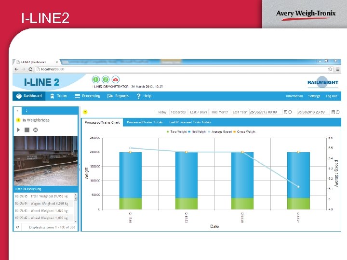Stop weighing with the square stop button
Screen dimensions: 347x260
tap(27, 130)
